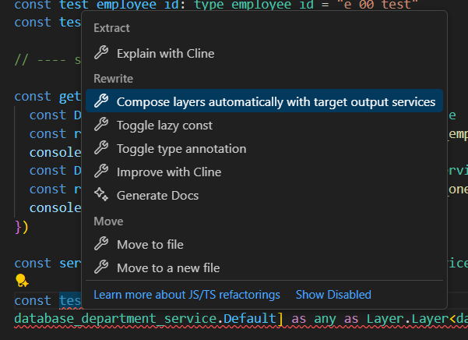The image size is (468, 340).
Task: Choose Move to a new file
Action: [264, 267]
